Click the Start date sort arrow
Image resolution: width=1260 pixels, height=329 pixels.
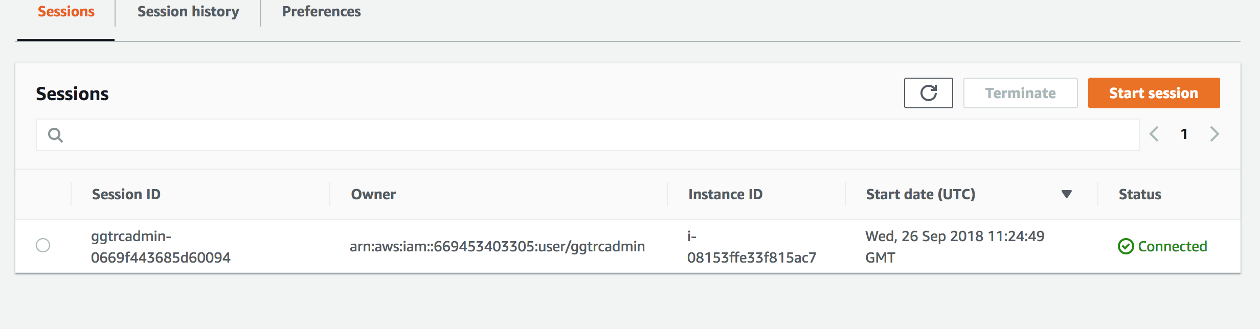(1066, 194)
